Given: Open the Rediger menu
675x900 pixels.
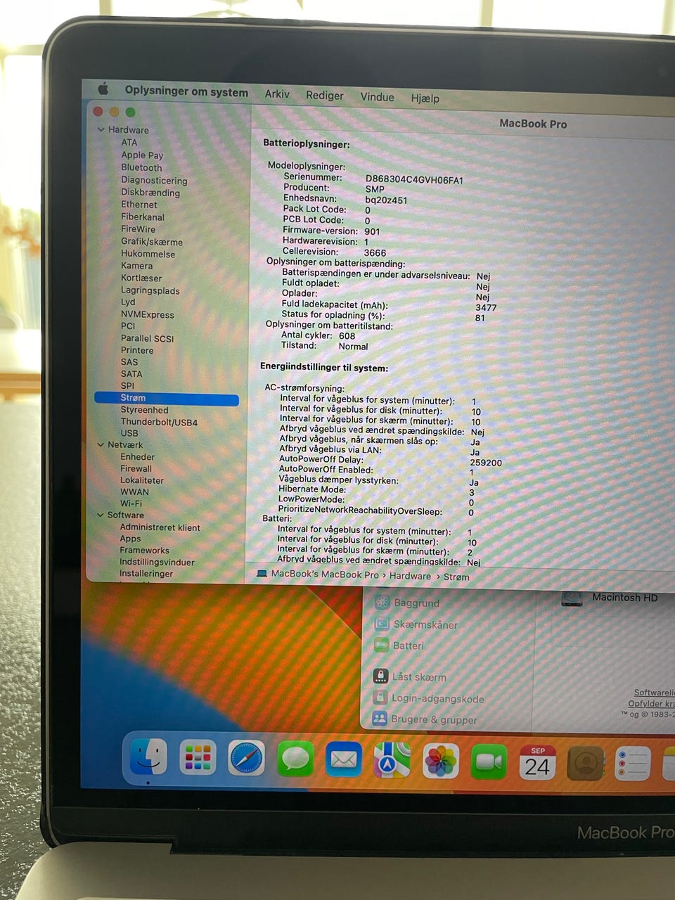Looking at the screenshot, I should 324,95.
